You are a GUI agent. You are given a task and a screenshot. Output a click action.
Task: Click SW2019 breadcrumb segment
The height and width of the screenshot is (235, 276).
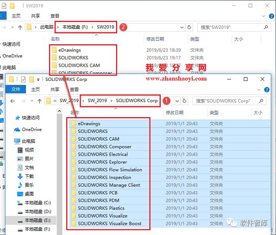(x=106, y=27)
